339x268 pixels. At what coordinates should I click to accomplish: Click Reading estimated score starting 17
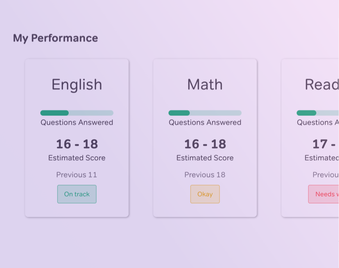tap(324, 144)
